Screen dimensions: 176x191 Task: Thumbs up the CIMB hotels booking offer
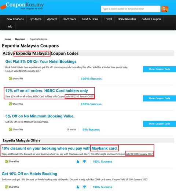click(x=78, y=187)
